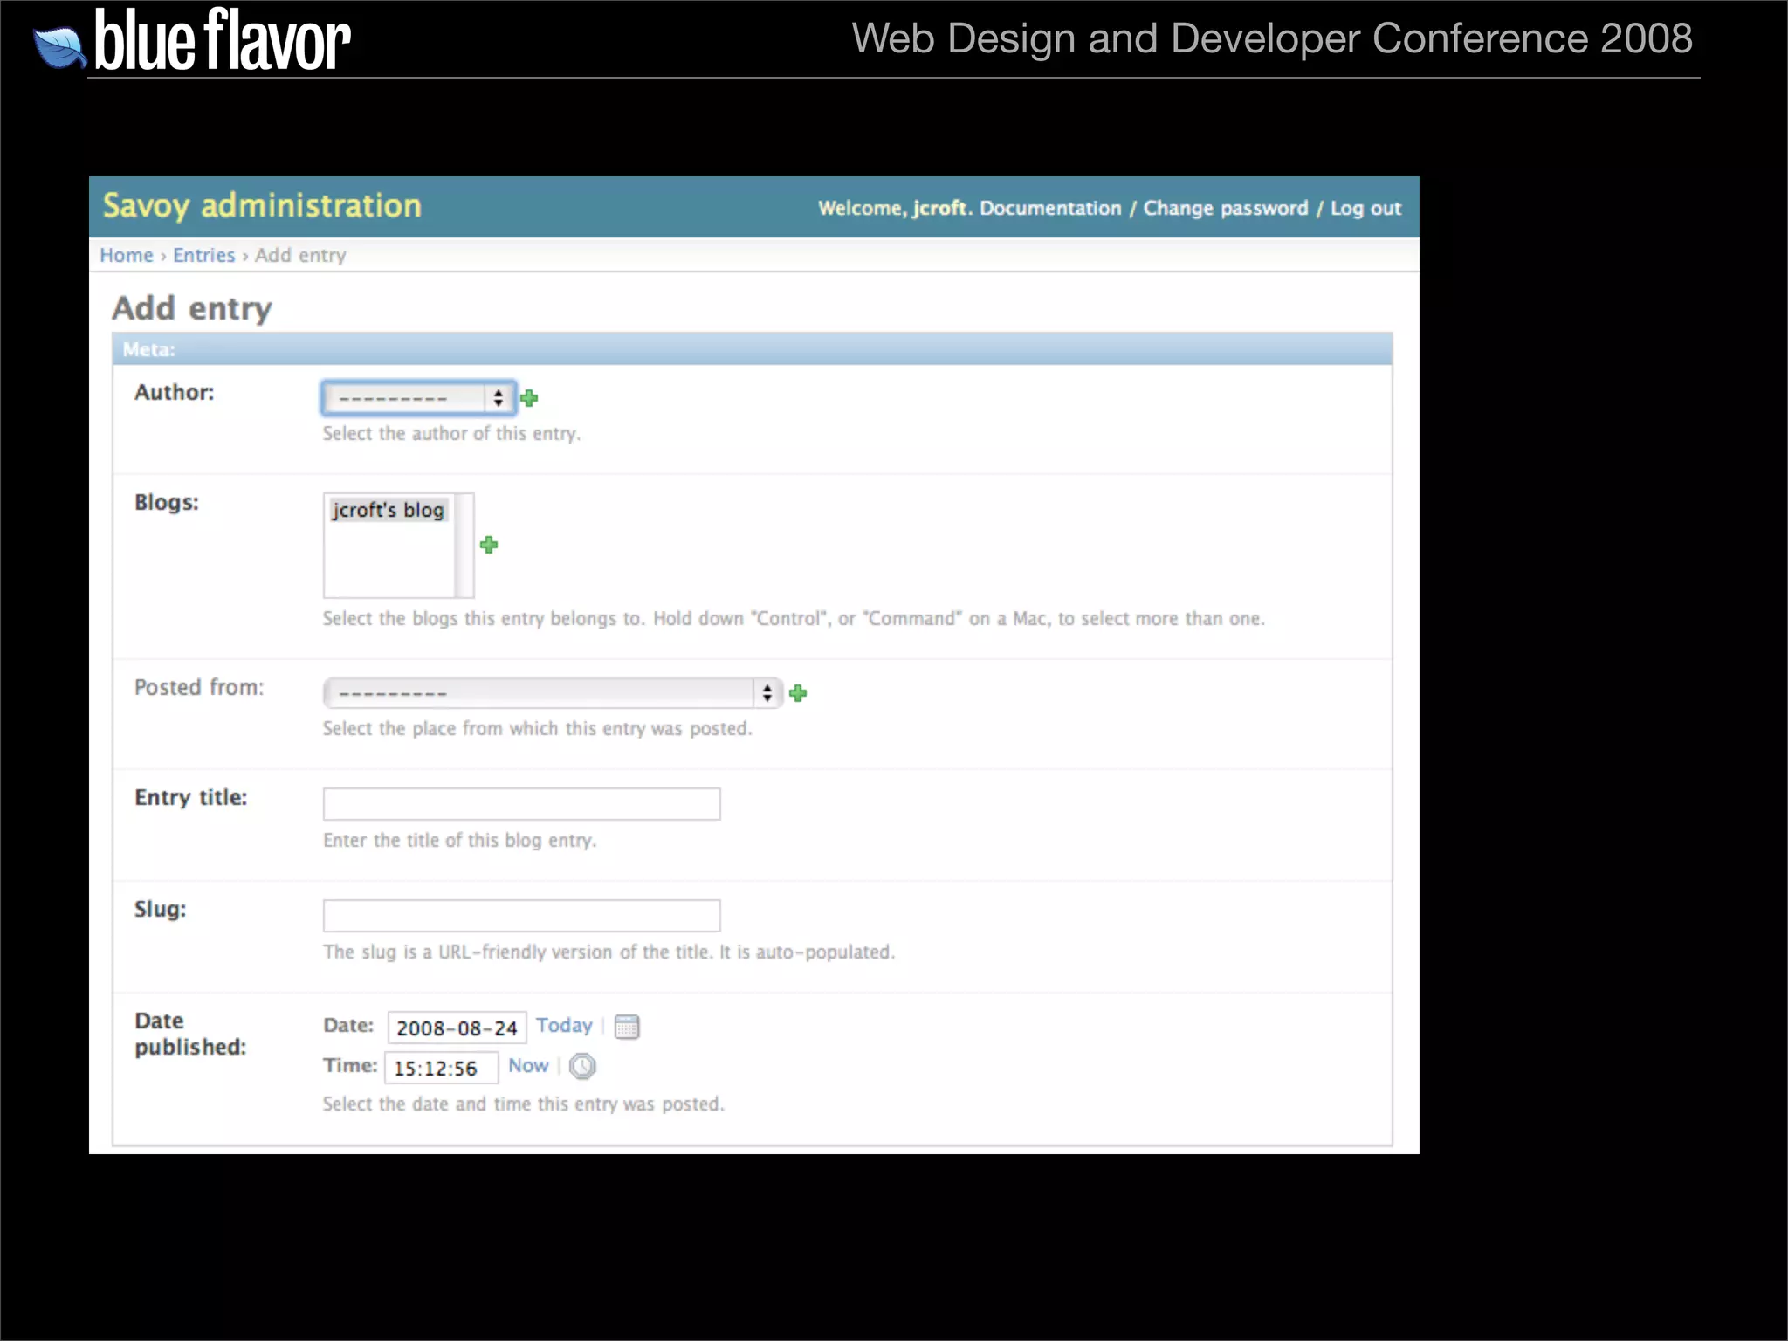Click into the Slug input field

[521, 915]
